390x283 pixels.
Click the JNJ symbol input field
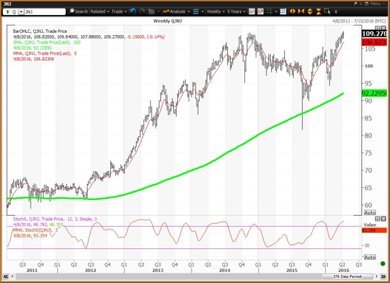(45, 11)
